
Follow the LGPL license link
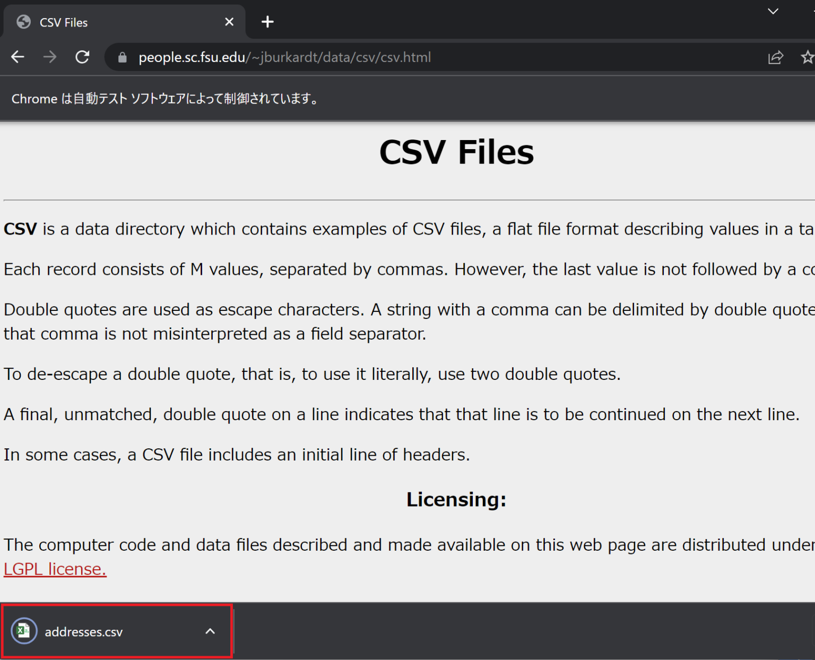point(55,569)
